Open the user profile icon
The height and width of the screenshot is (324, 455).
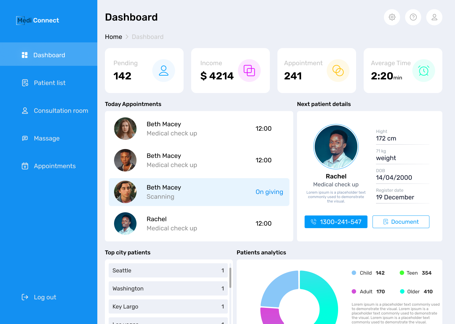tap(434, 17)
